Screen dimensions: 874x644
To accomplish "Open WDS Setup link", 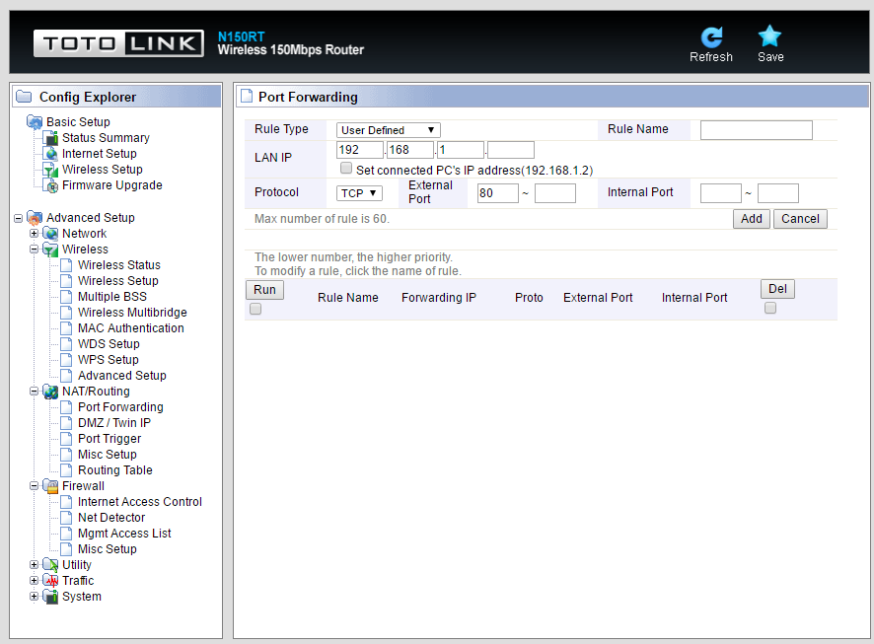I will click(x=109, y=344).
